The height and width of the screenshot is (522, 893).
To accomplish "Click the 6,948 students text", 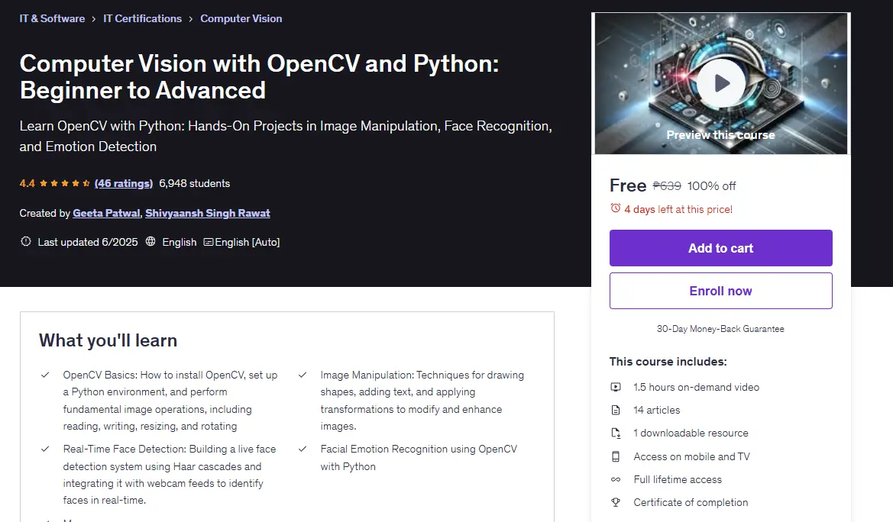I will point(194,183).
